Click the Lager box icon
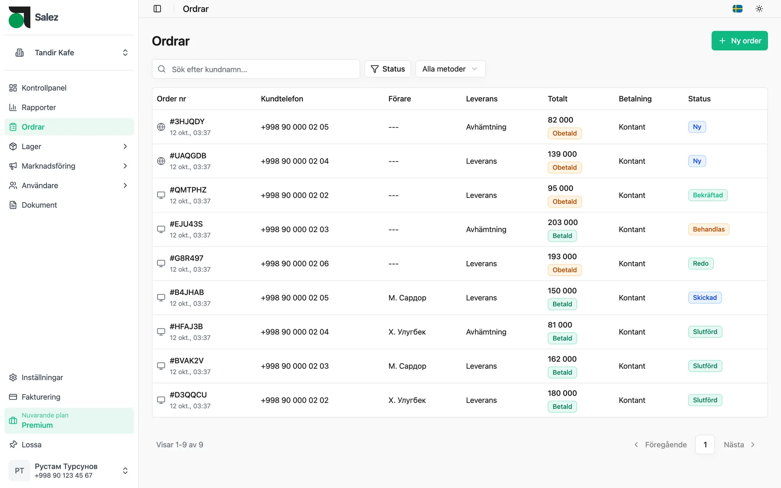Image resolution: width=781 pixels, height=488 pixels. pos(13,147)
